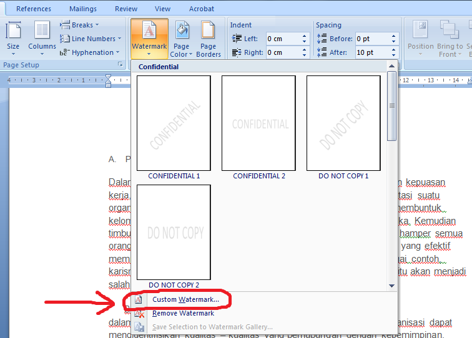
Task: Click the watermark gallery scroll down arrow
Action: (x=391, y=286)
